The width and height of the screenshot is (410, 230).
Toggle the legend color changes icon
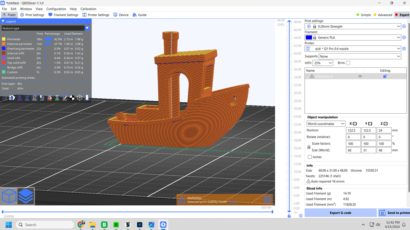click(x=50, y=98)
